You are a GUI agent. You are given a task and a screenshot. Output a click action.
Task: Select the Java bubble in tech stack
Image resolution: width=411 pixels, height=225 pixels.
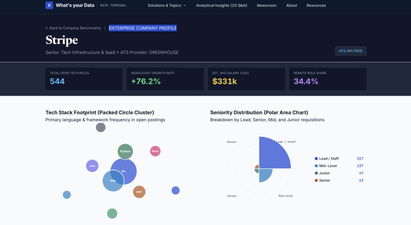tap(92, 166)
